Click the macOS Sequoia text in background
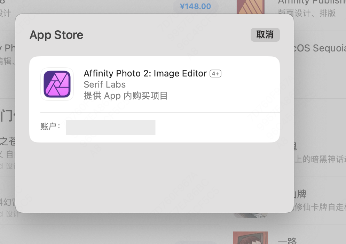346x244 pixels. coord(320,48)
